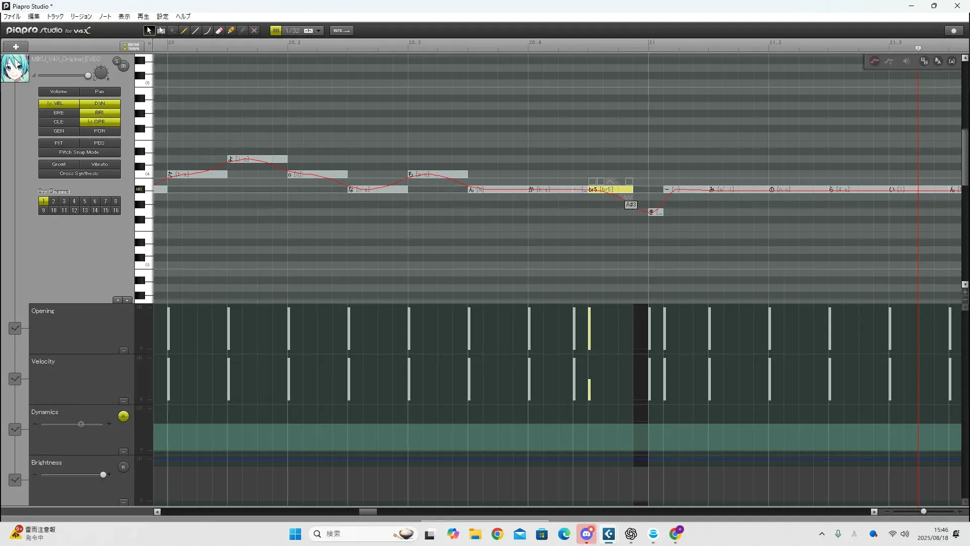
Task: Toggle the pitch curve display icon
Action: [x=875, y=61]
